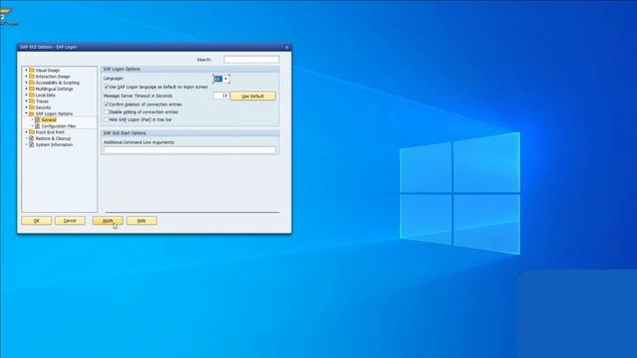
Task: Click the Front End Print folder icon
Action: 32,132
